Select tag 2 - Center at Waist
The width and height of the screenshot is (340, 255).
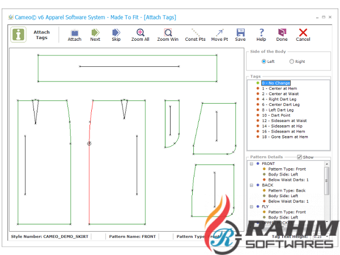click(280, 94)
